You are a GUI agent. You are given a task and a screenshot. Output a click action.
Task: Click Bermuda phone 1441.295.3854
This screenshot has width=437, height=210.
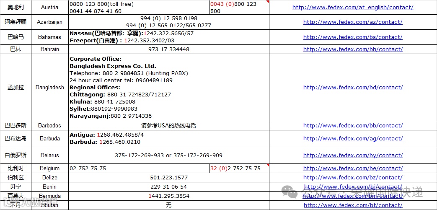coord(169,196)
